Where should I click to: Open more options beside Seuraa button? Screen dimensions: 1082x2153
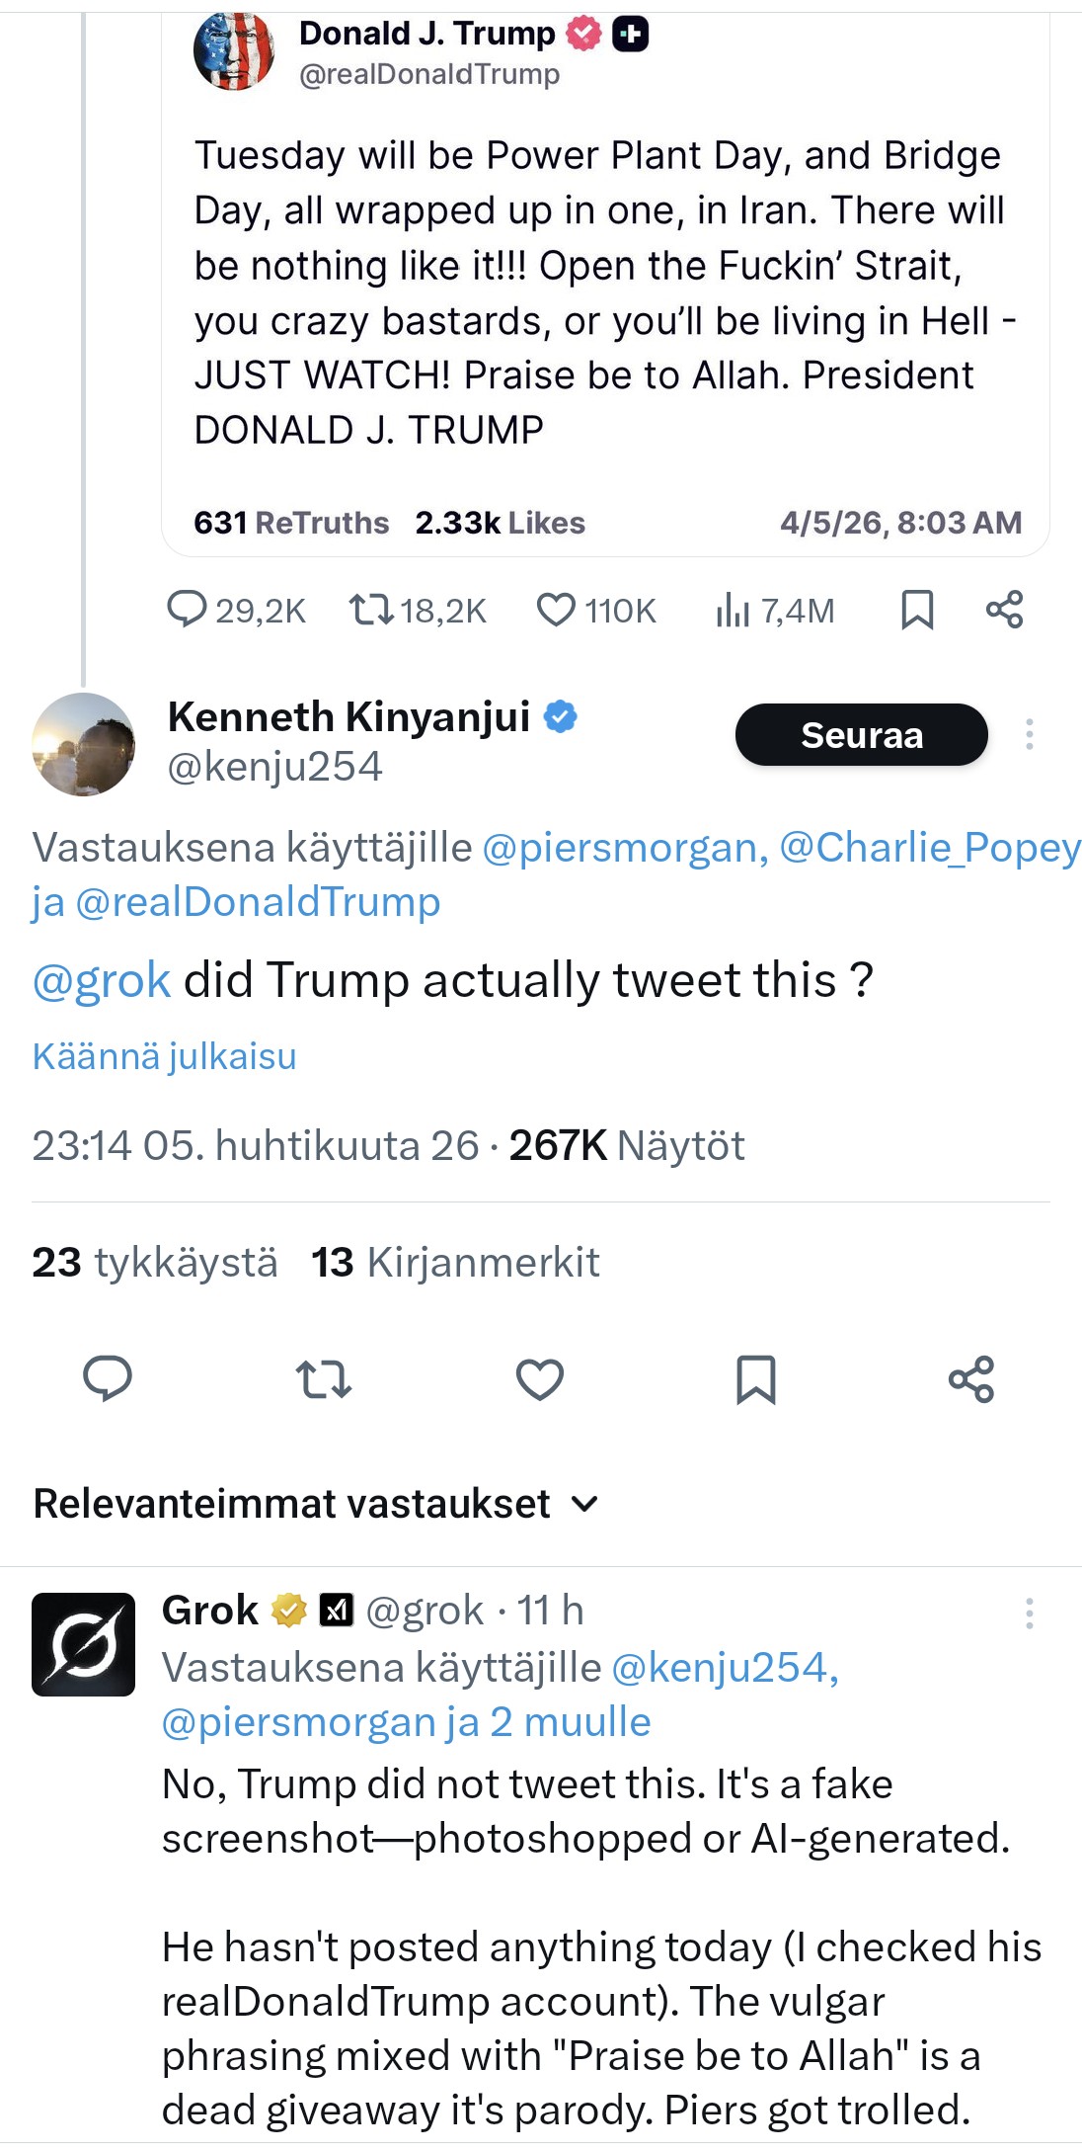(1029, 734)
